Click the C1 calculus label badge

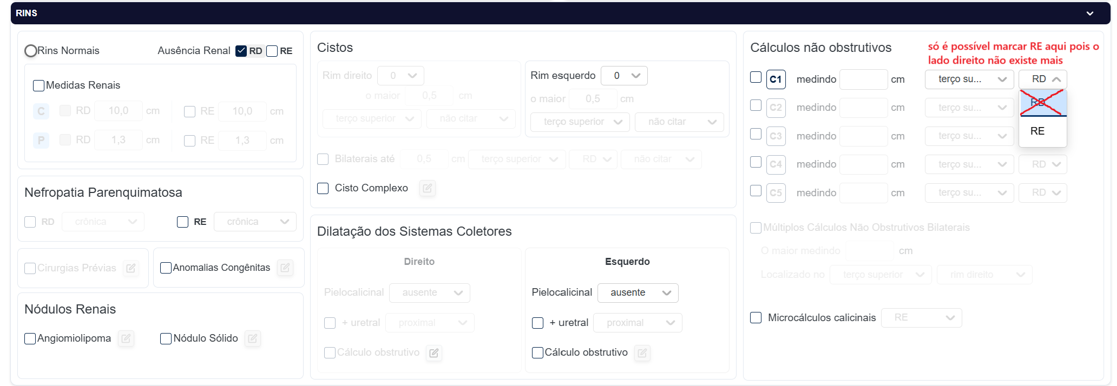click(776, 79)
